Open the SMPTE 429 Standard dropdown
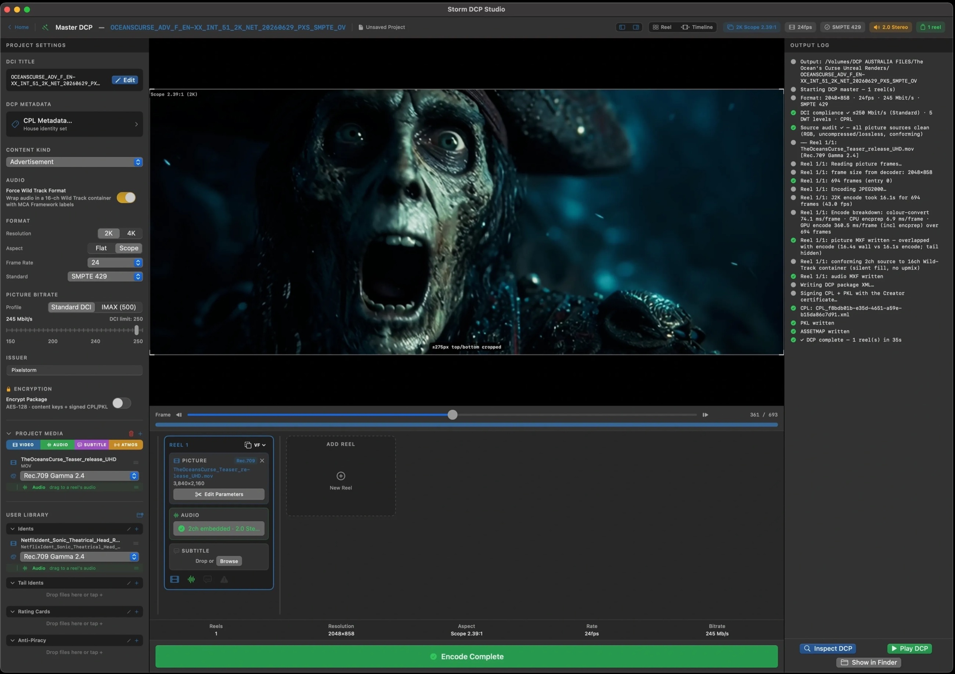 (x=105, y=277)
